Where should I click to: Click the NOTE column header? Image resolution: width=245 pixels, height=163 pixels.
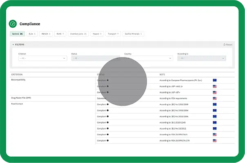162,75
